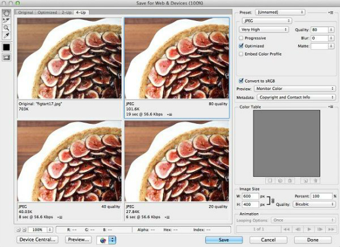The image size is (340, 247).
Task: Select the Zoom tool
Action: (x=6, y=28)
